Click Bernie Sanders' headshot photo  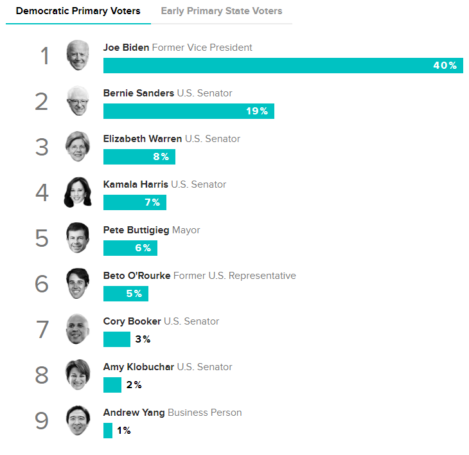(x=78, y=101)
